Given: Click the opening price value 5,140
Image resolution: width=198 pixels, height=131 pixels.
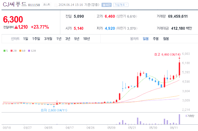Looking at the screenshot, I should [x=78, y=28].
